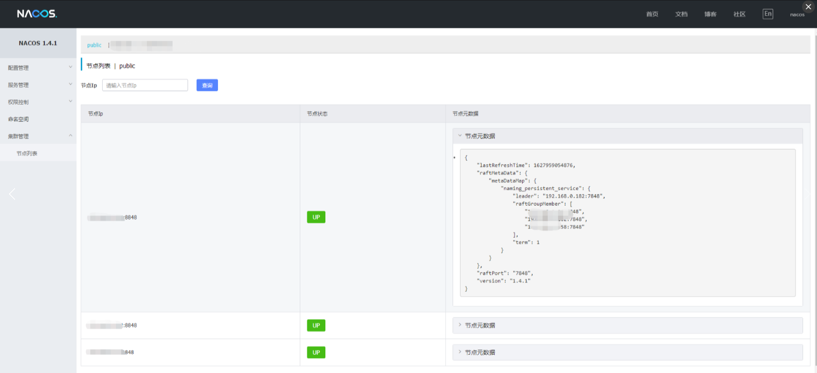The width and height of the screenshot is (817, 373).
Task: Expand the 配置管理 sidebar menu
Action: [38, 68]
